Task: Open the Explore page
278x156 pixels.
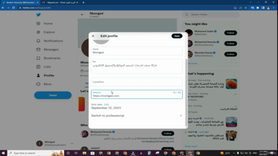Action: (x=49, y=32)
